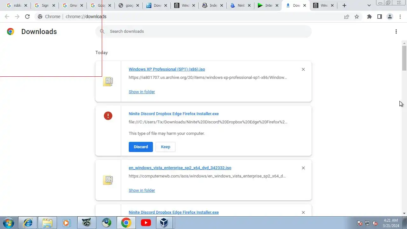The width and height of the screenshot is (407, 229).
Task: Remove Windows XP Professional iso from list
Action: point(303,69)
